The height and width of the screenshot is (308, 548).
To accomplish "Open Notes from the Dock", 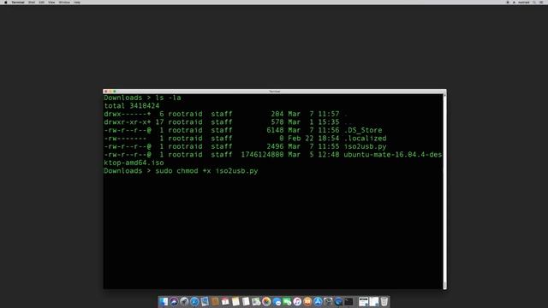I will point(235,301).
